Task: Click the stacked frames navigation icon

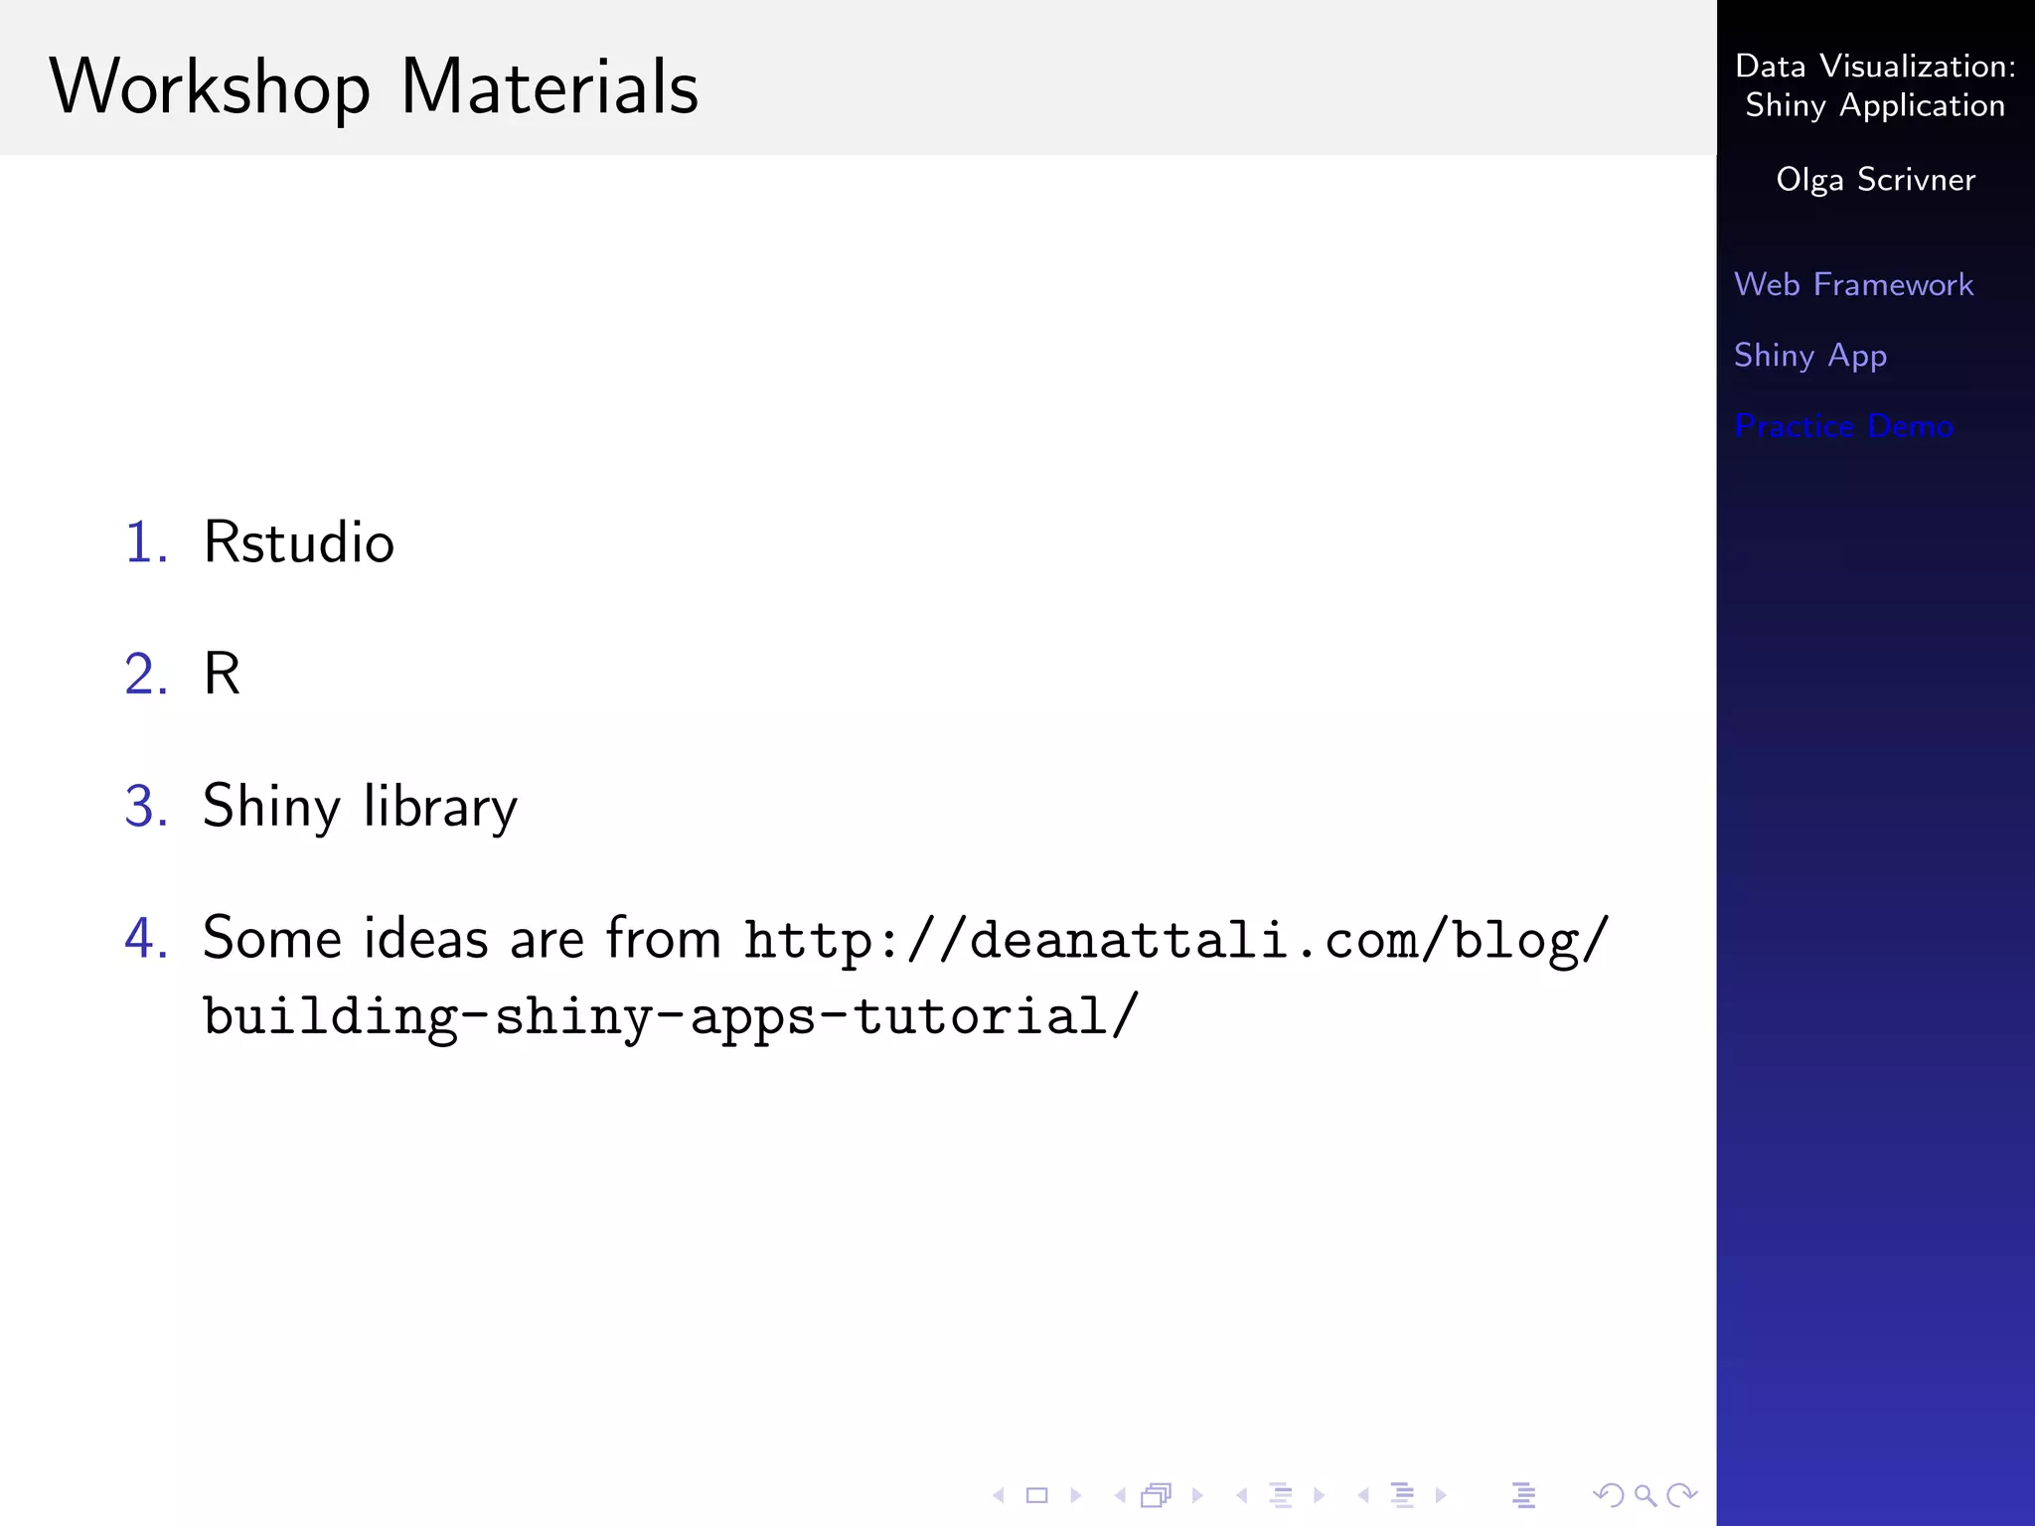Action: tap(1157, 1495)
